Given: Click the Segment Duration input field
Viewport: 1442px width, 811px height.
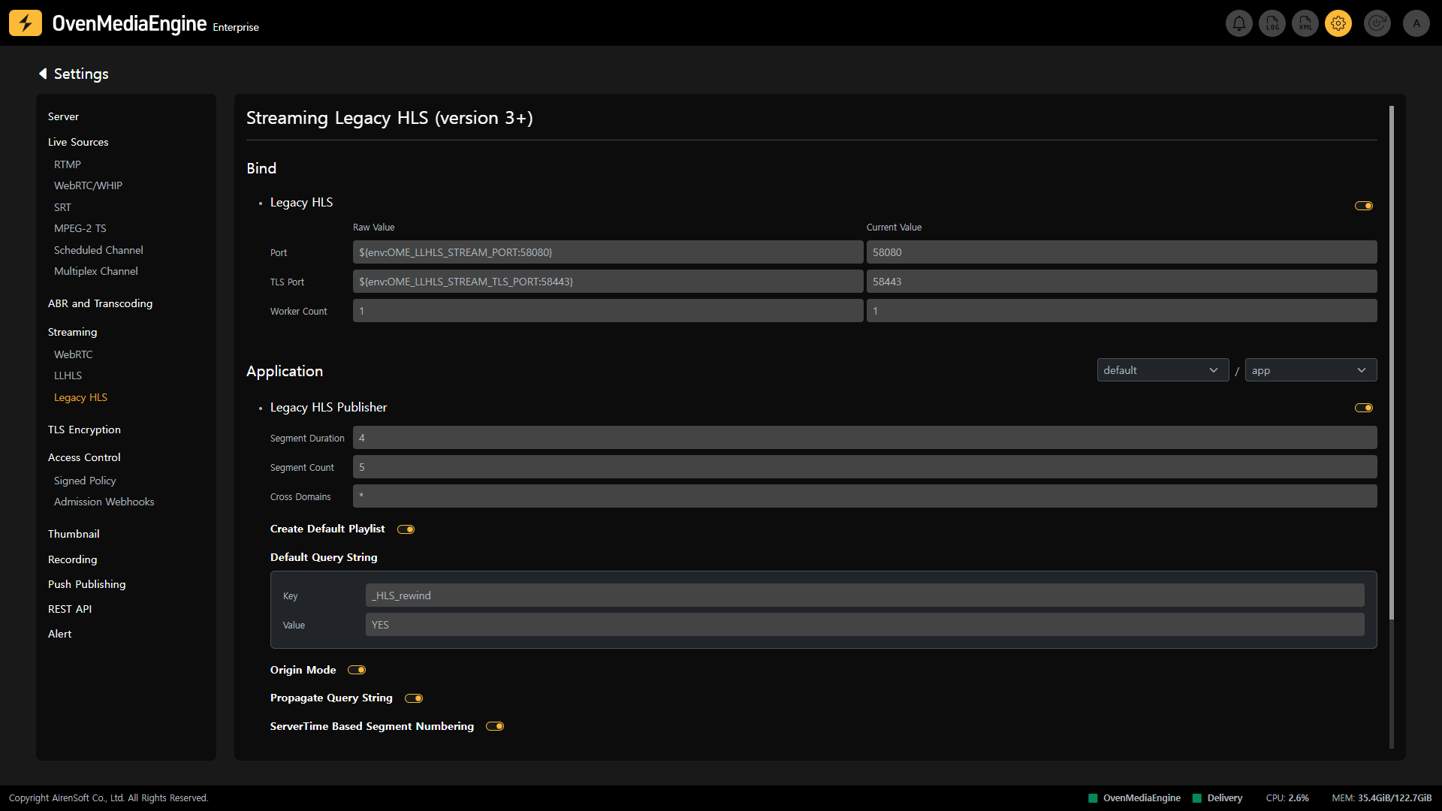Looking at the screenshot, I should coord(864,438).
